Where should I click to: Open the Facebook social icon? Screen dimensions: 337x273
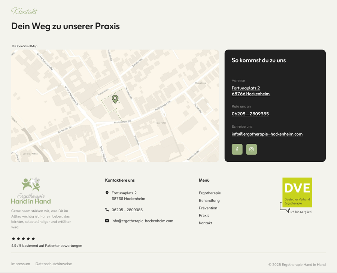[237, 149]
